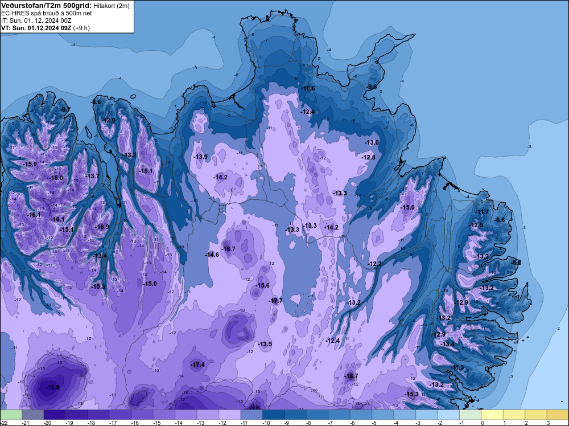Click the -13.7 temperature value
The height and width of the screenshot is (426, 569).
pyautogui.click(x=92, y=176)
